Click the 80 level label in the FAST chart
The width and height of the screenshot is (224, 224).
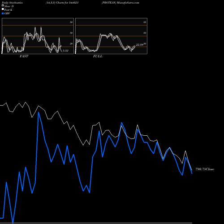(71, 22)
